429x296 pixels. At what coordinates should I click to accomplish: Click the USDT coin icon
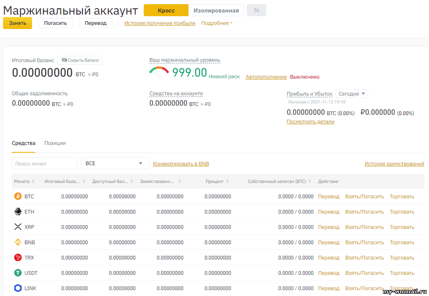pos(18,273)
